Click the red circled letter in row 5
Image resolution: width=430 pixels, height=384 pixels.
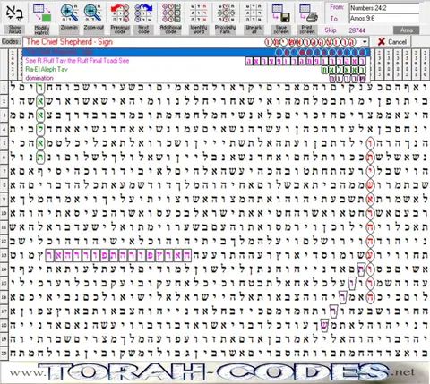[370, 143]
